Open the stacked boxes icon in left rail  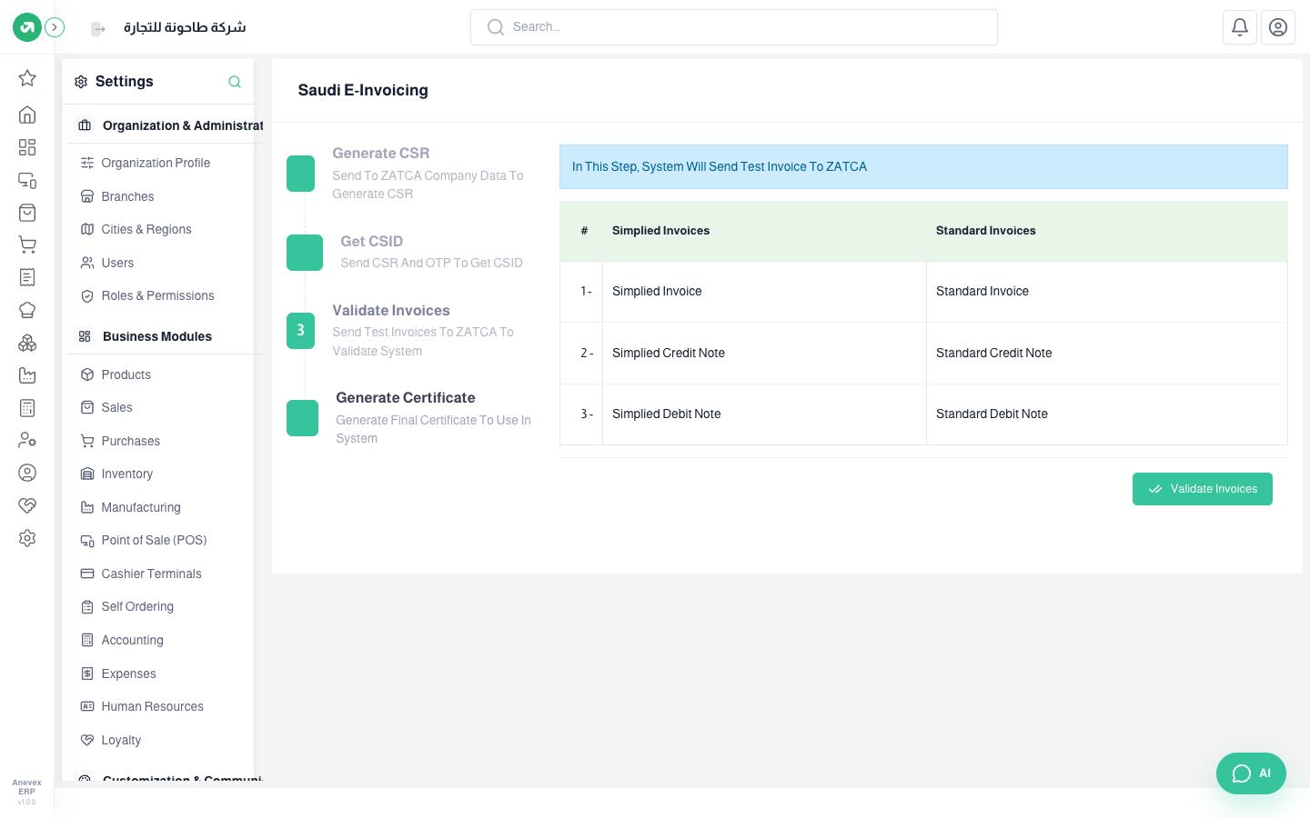[x=27, y=343]
